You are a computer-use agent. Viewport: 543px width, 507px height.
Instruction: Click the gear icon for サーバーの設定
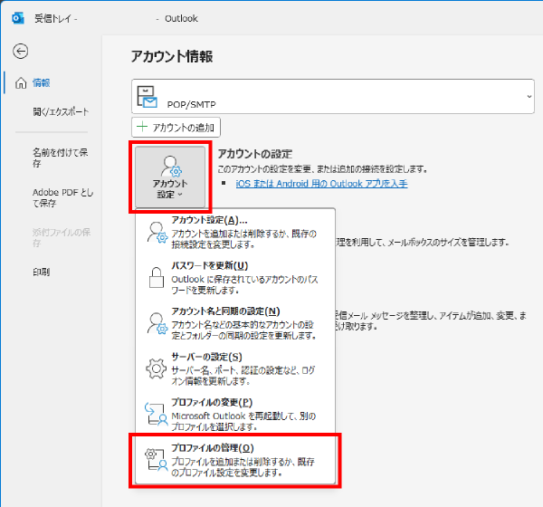[x=157, y=368]
